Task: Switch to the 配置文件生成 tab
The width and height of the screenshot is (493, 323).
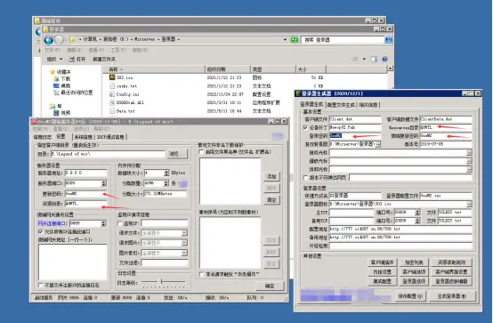Action: [x=341, y=105]
